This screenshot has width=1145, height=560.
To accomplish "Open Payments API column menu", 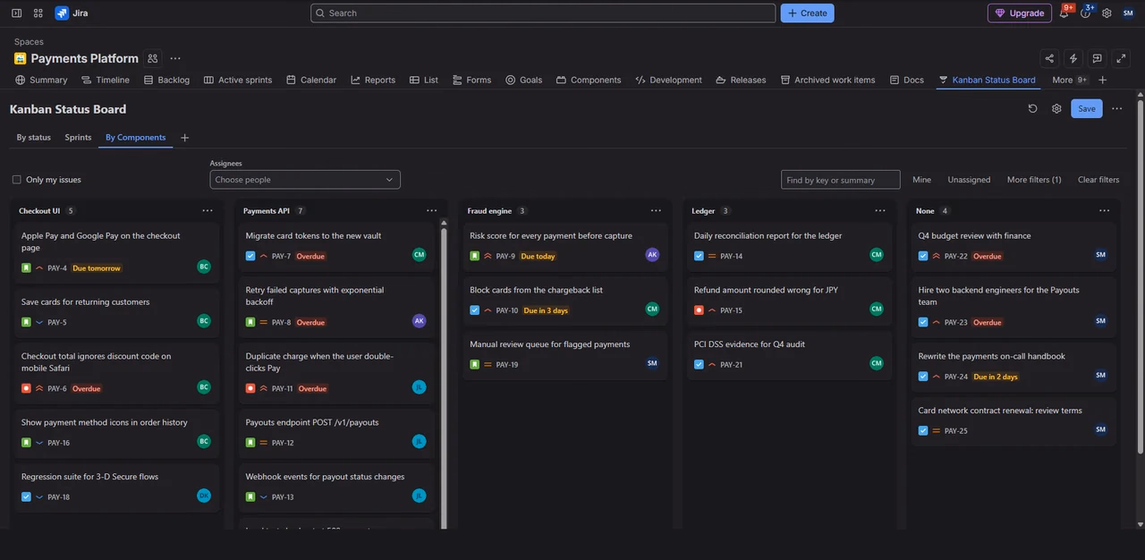I will pyautogui.click(x=431, y=210).
